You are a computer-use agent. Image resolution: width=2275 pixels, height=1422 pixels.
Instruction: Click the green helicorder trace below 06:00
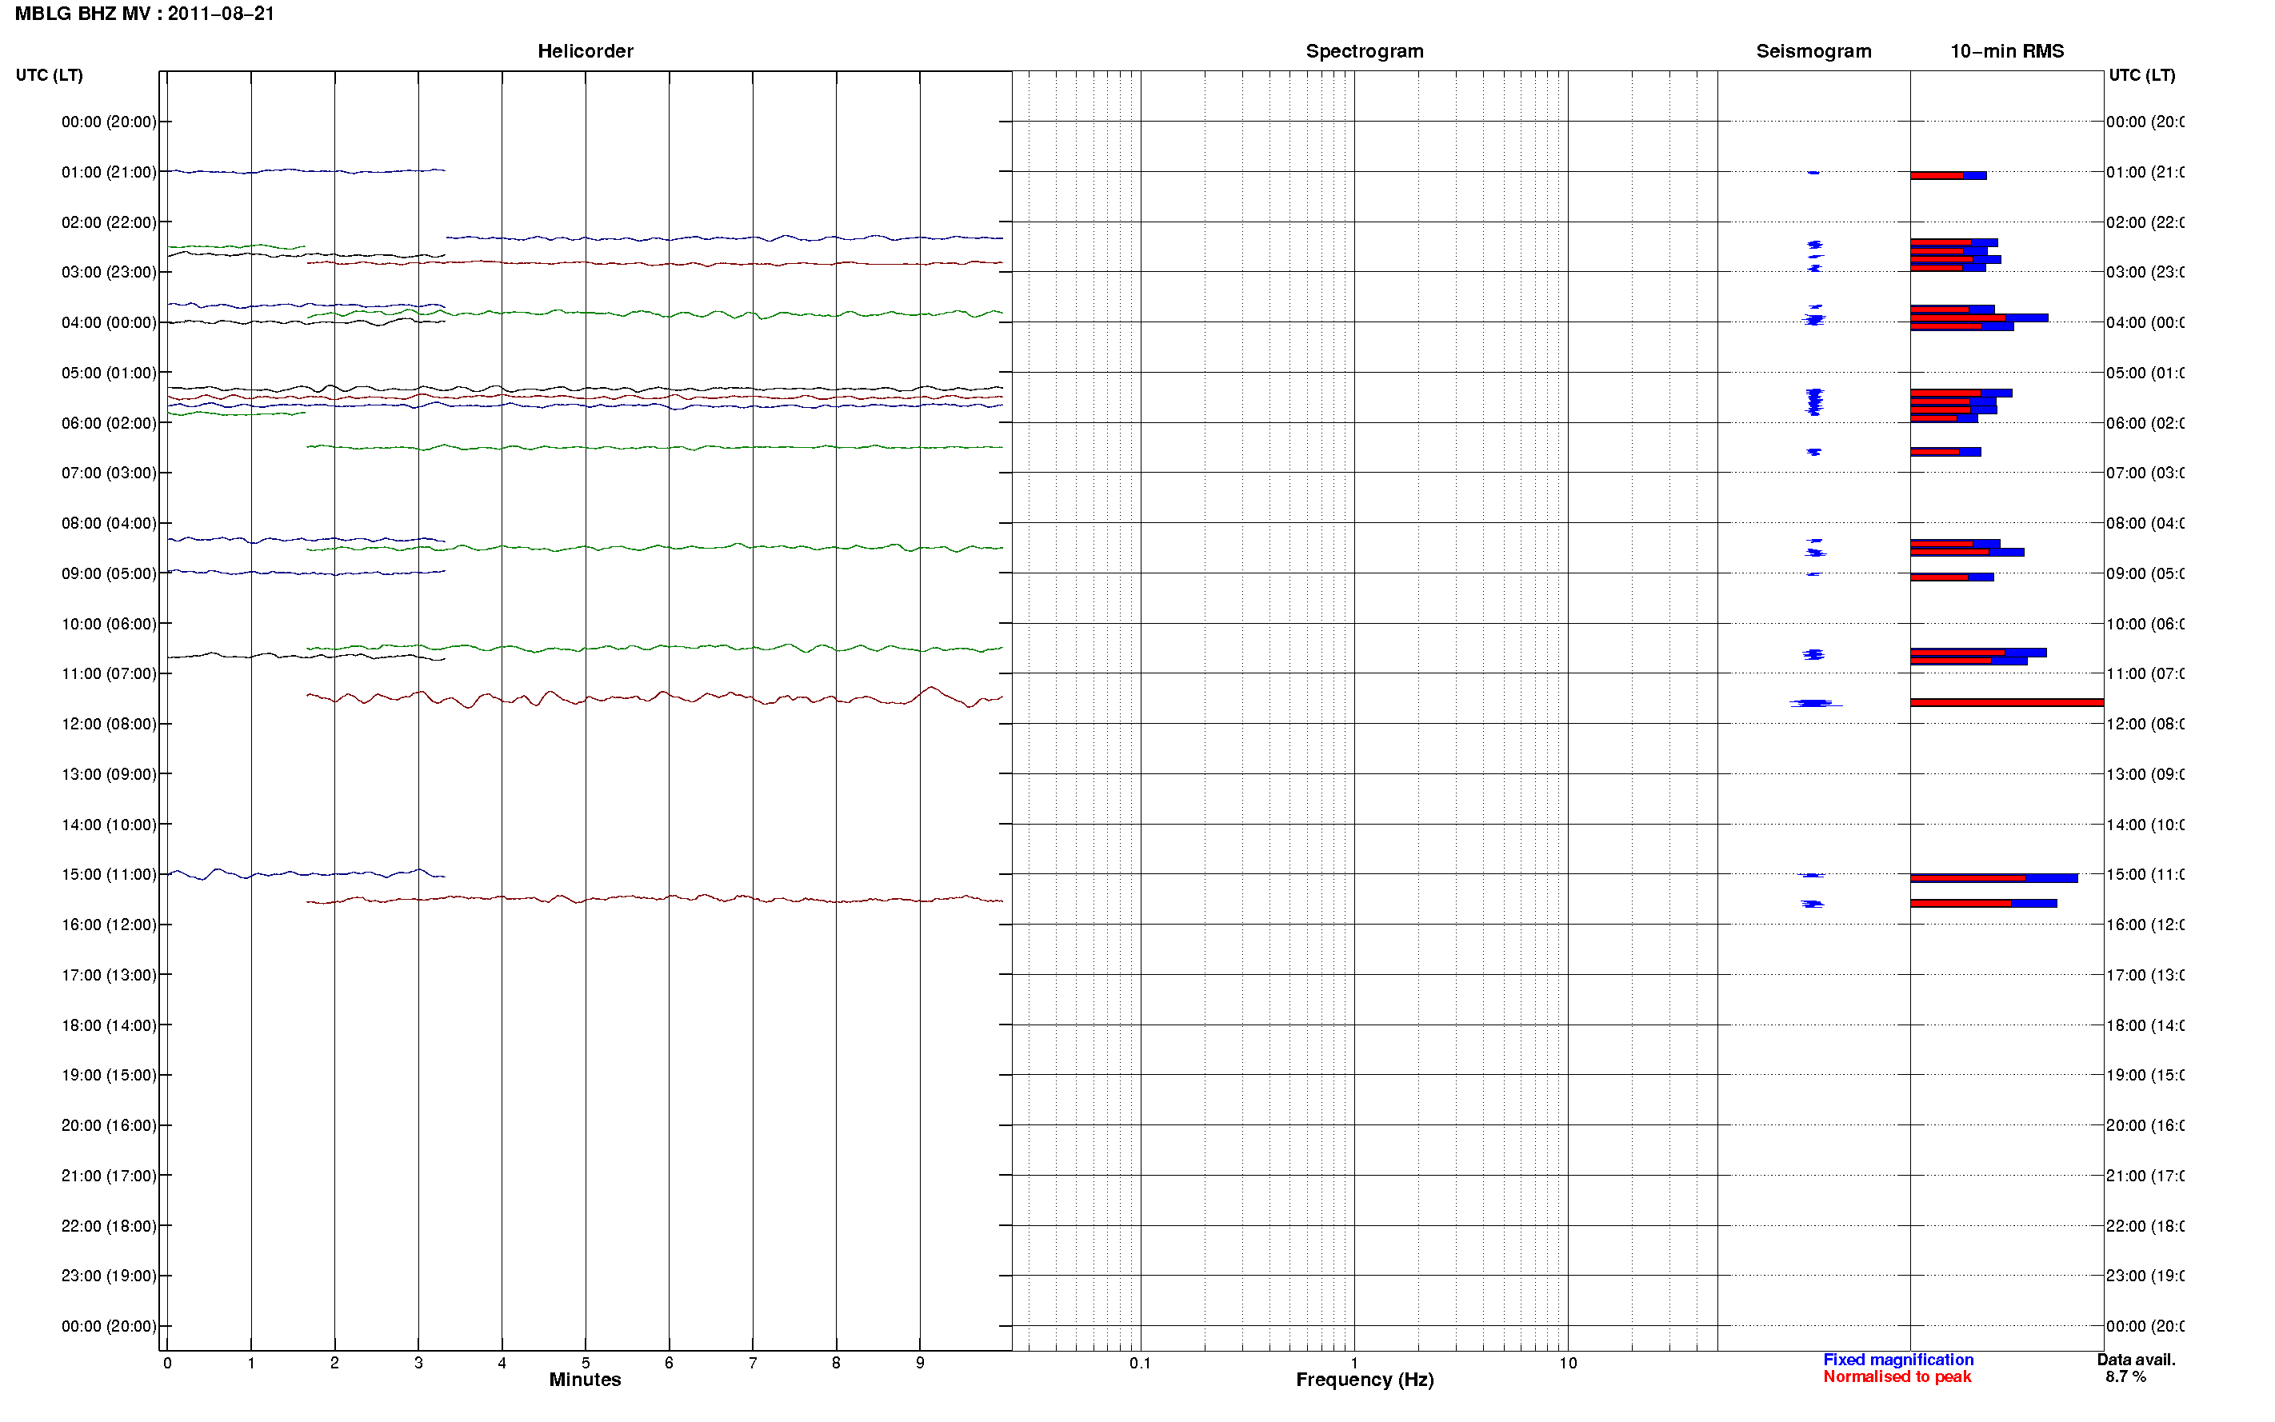pyautogui.click(x=654, y=448)
